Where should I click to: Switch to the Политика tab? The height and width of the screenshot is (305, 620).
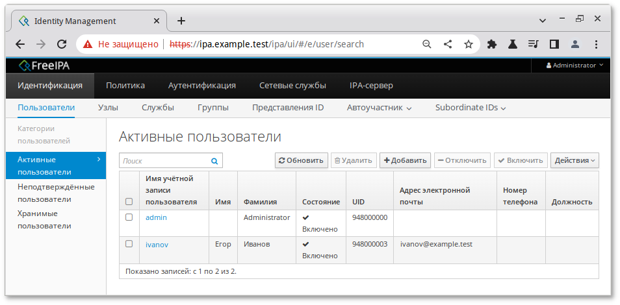125,86
